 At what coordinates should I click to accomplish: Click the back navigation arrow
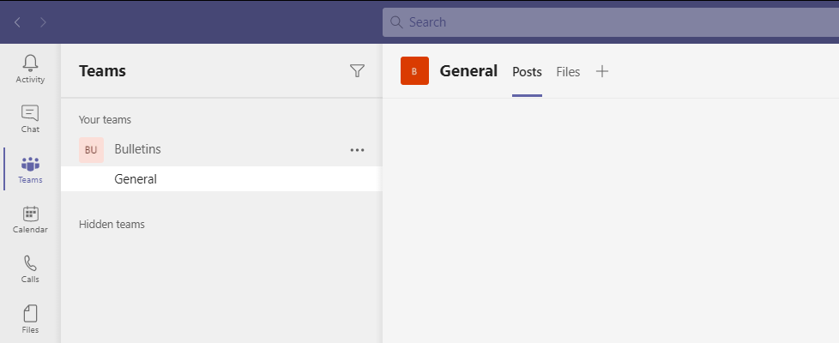click(x=17, y=22)
